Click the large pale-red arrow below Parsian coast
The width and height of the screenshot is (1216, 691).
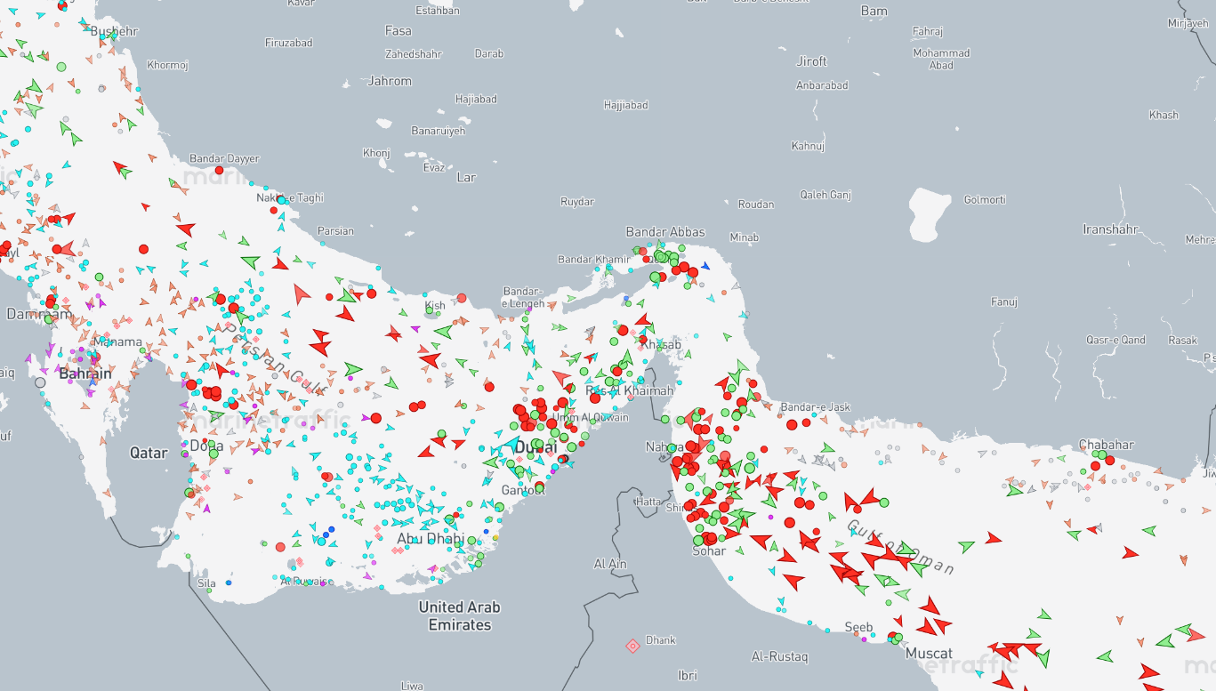[302, 293]
